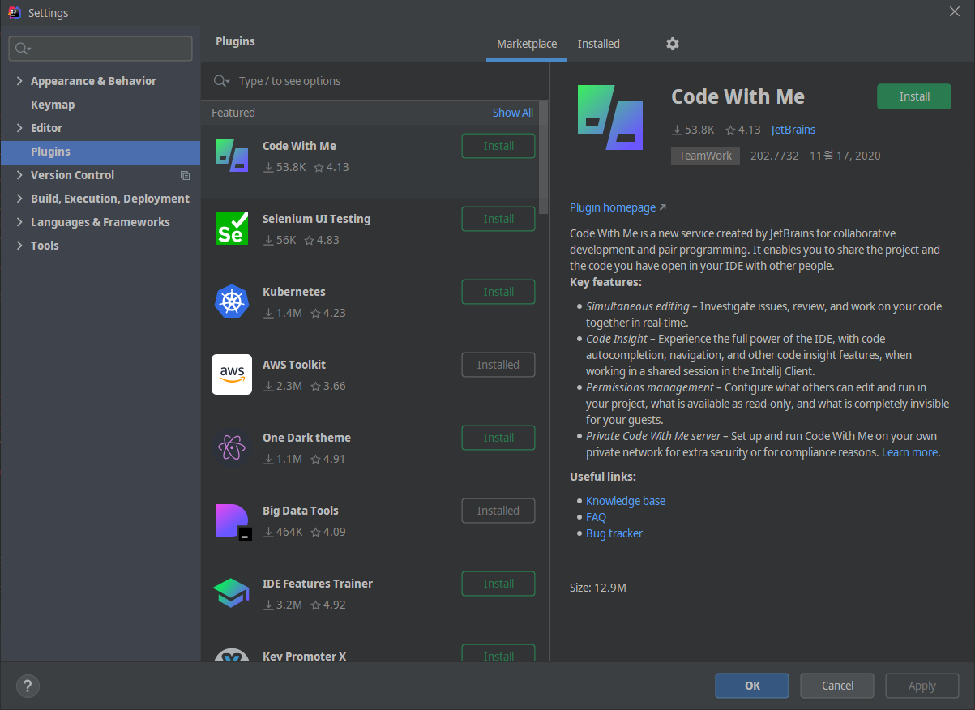Open the Knowledge base link
This screenshot has width=975, height=710.
pos(626,501)
